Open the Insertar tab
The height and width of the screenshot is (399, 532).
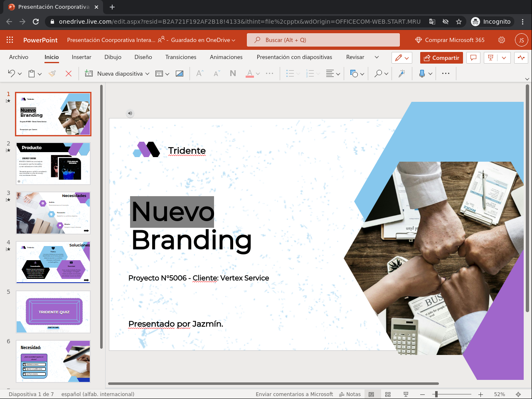[x=81, y=57]
